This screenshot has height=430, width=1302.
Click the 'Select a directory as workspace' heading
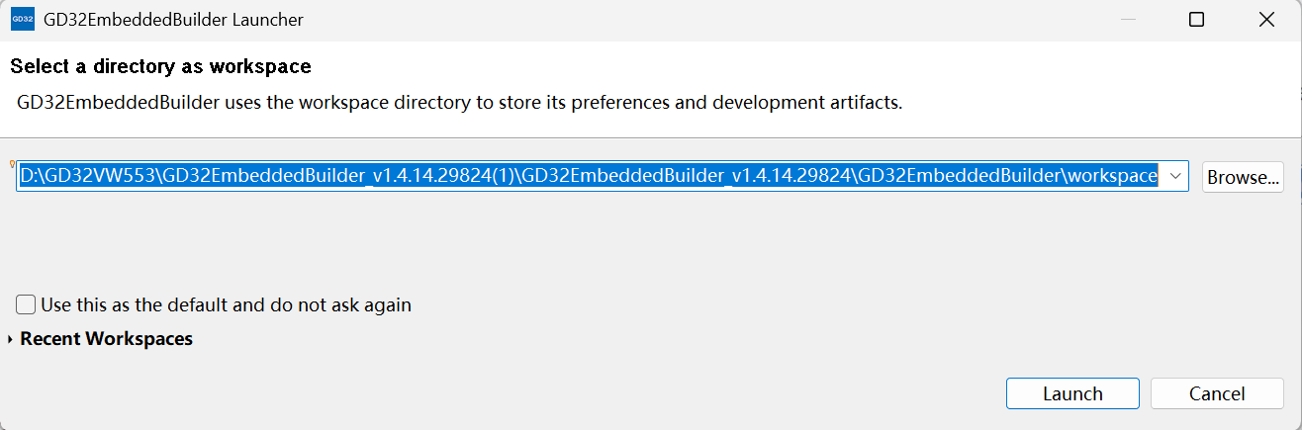pos(160,67)
